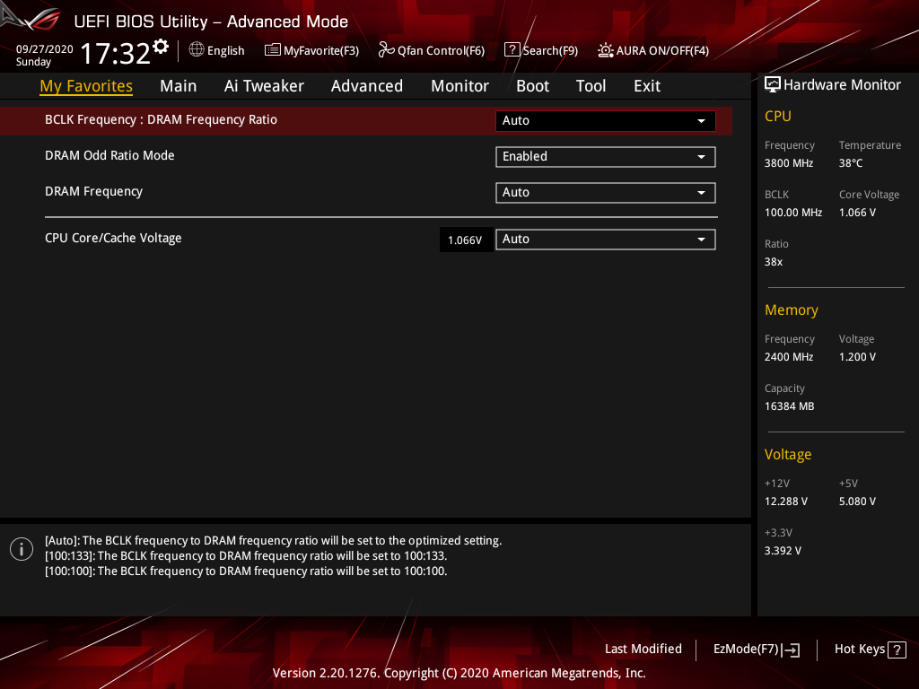Click the globe language icon
The height and width of the screenshot is (689, 919).
point(197,50)
